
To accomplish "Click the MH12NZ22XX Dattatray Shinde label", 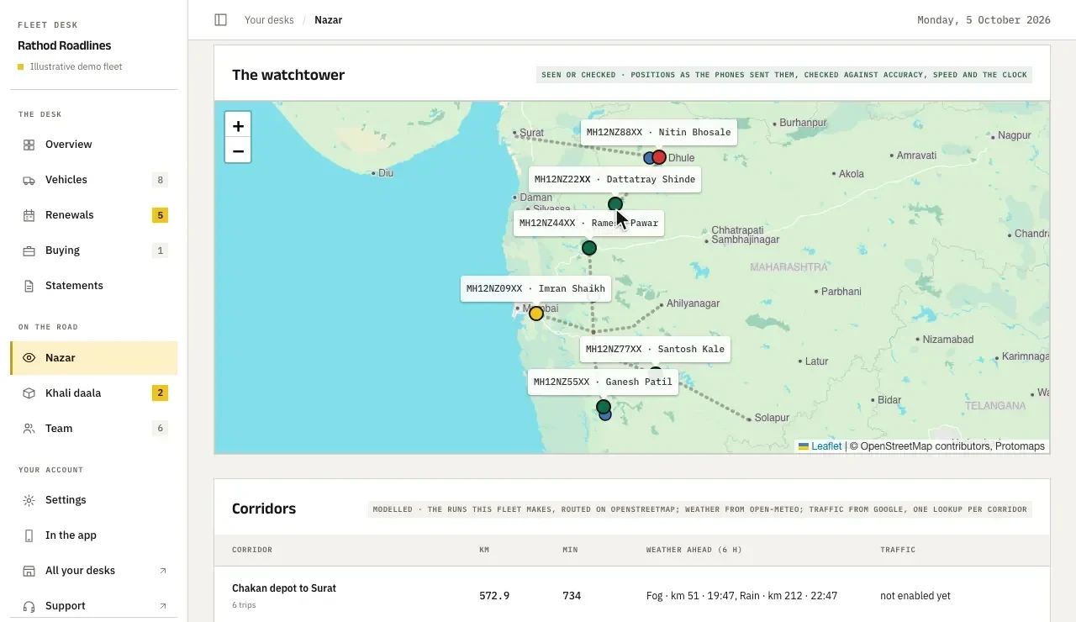I will [x=614, y=179].
